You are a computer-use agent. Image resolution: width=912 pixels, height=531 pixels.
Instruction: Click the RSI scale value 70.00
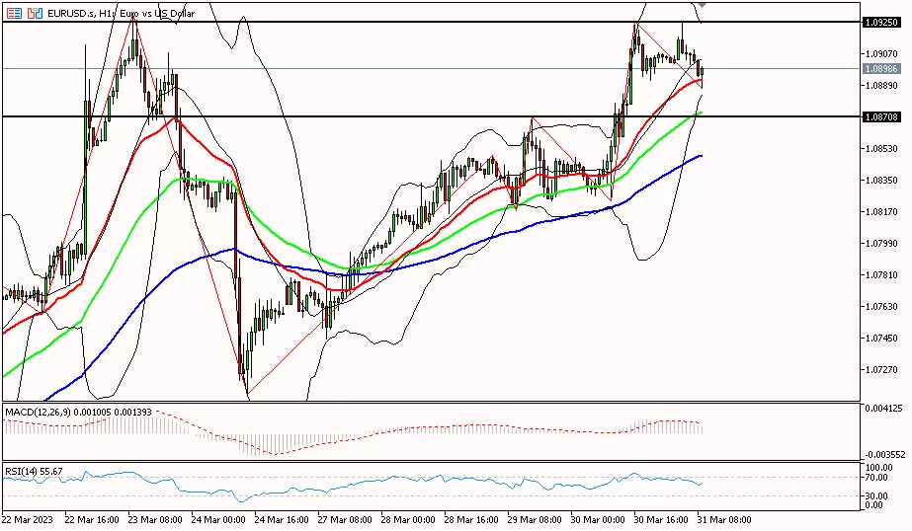point(876,478)
